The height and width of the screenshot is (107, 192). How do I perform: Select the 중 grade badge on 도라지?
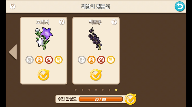click(39, 60)
